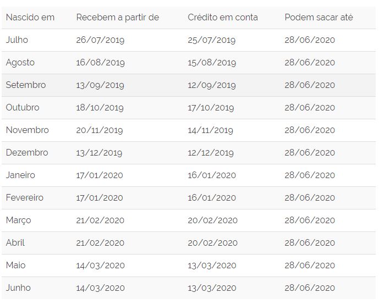Click the date 26/07/2019
The width and height of the screenshot is (379, 304).
tap(100, 40)
